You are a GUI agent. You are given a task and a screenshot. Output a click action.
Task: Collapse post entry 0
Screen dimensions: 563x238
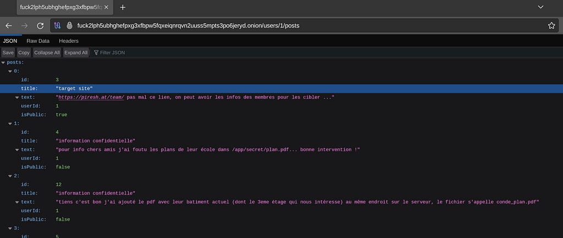tap(10, 71)
